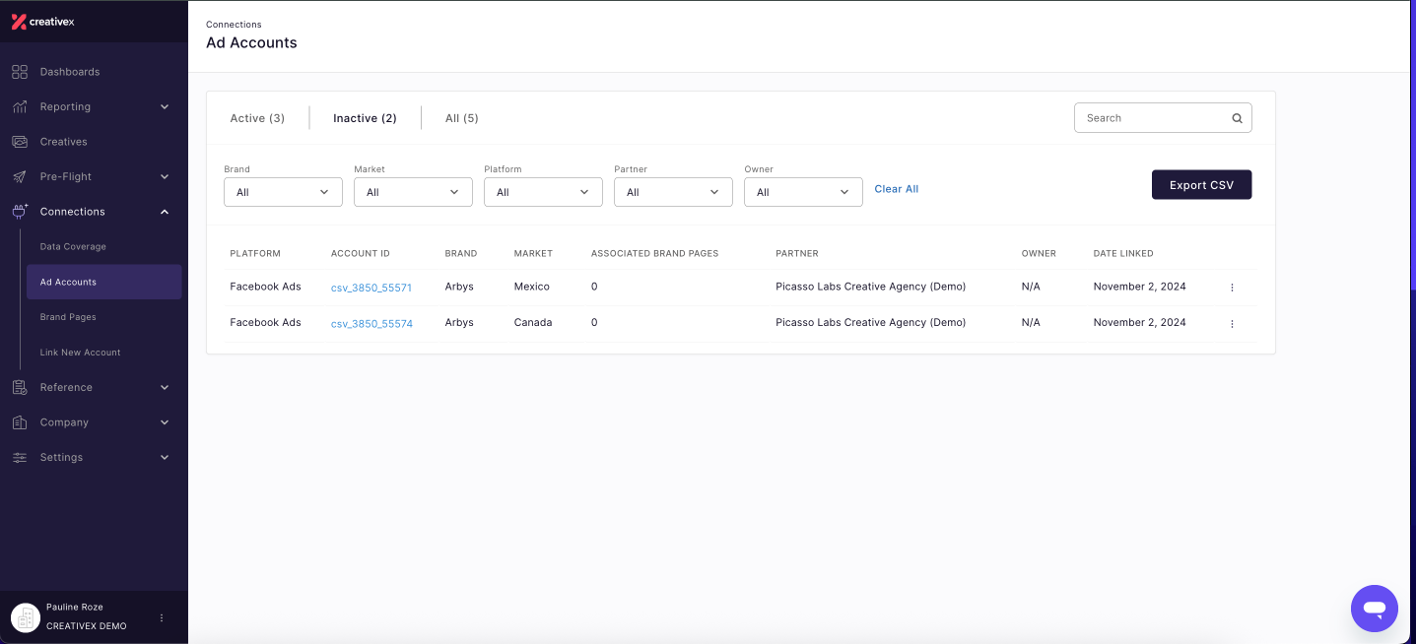Select the Inactive (2) tab
The width and height of the screenshot is (1416, 644).
365,118
